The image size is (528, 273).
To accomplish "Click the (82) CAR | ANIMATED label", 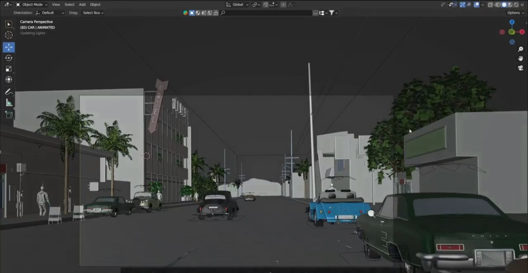I will coord(37,27).
